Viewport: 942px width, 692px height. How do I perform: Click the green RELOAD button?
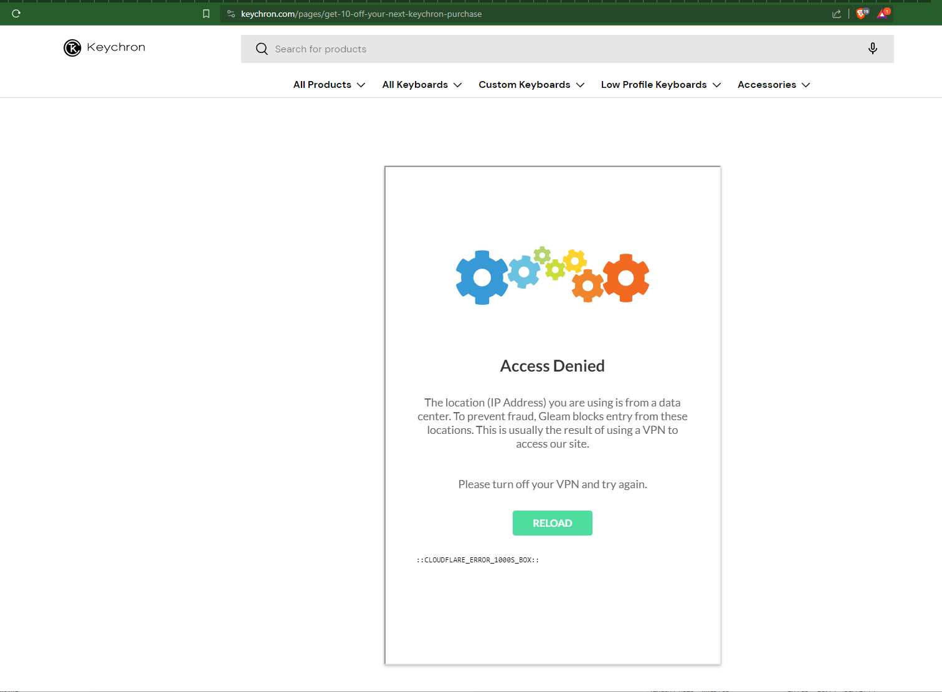[x=553, y=523]
